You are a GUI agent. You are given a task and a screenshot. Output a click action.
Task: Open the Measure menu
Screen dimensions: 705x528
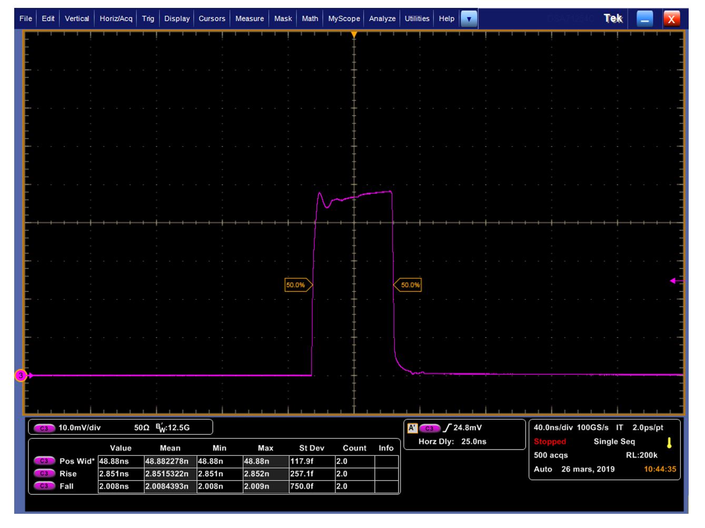pos(250,18)
